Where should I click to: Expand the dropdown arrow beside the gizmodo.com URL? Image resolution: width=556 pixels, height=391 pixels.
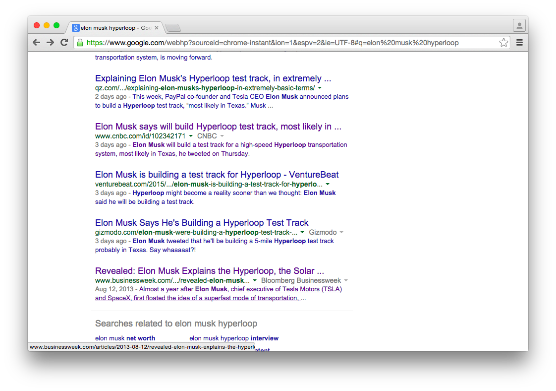coord(302,232)
